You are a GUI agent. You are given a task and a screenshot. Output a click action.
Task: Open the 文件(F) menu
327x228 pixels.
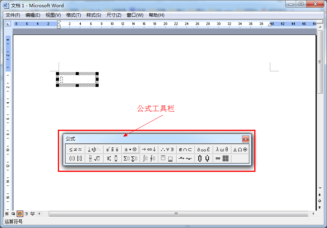point(13,15)
